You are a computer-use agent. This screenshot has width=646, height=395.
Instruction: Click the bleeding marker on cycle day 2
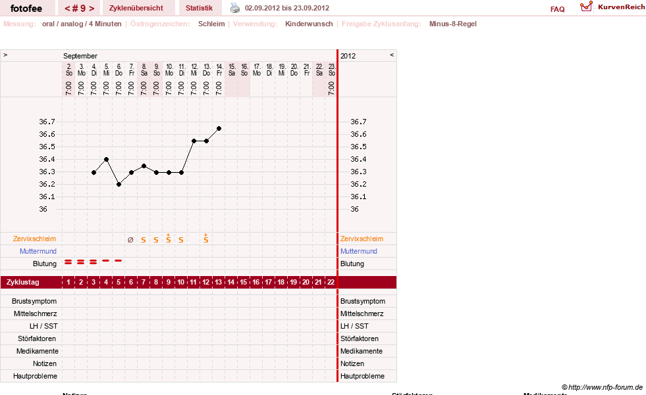tap(81, 262)
